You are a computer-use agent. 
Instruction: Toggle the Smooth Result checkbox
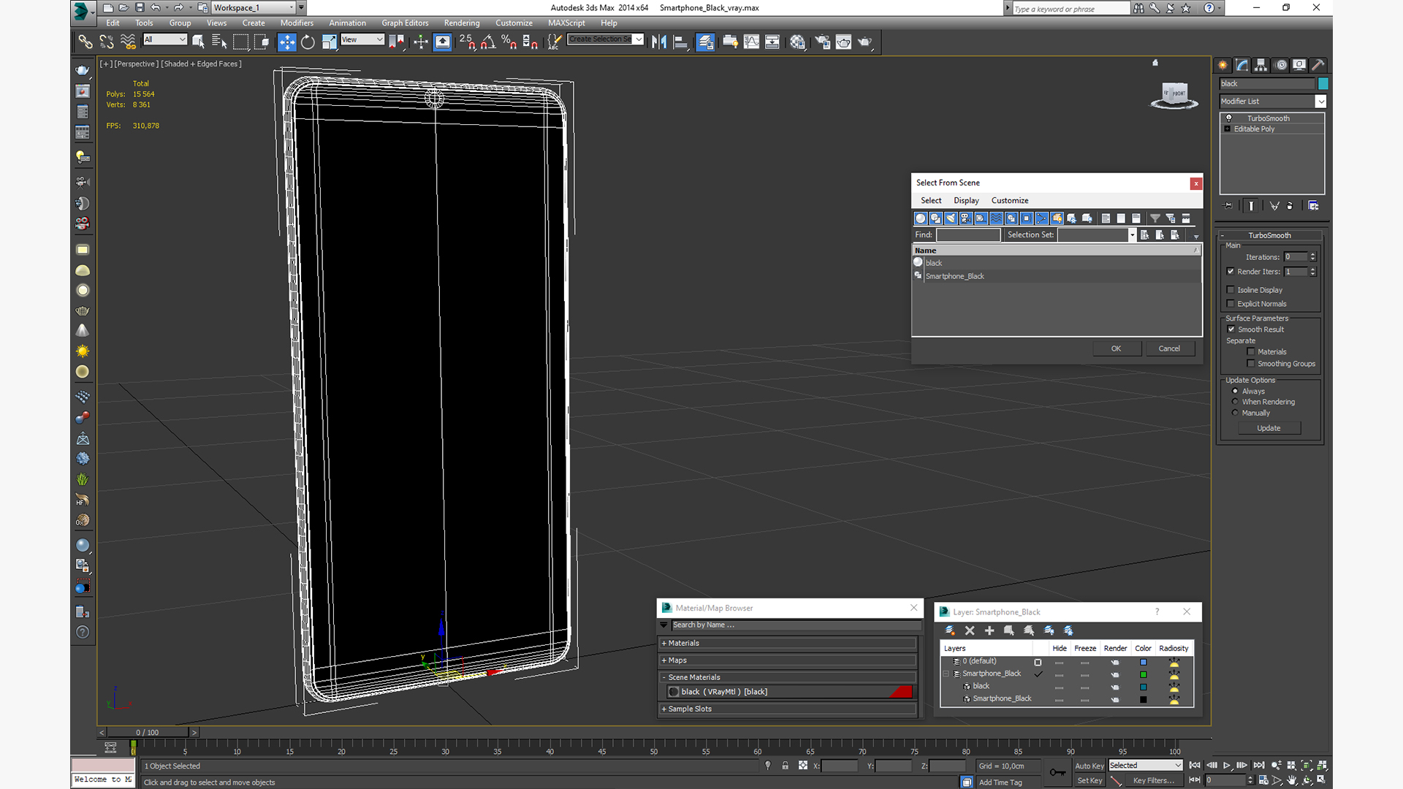tap(1231, 329)
